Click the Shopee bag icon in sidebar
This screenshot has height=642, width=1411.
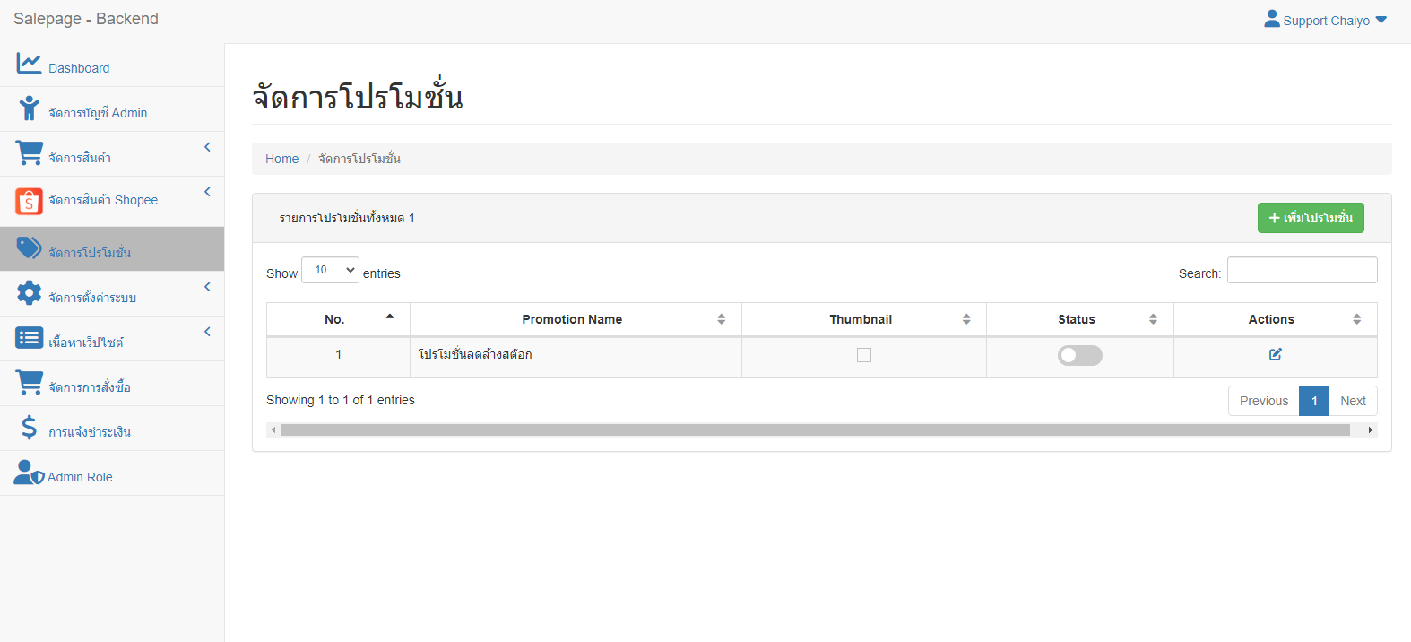pos(29,201)
